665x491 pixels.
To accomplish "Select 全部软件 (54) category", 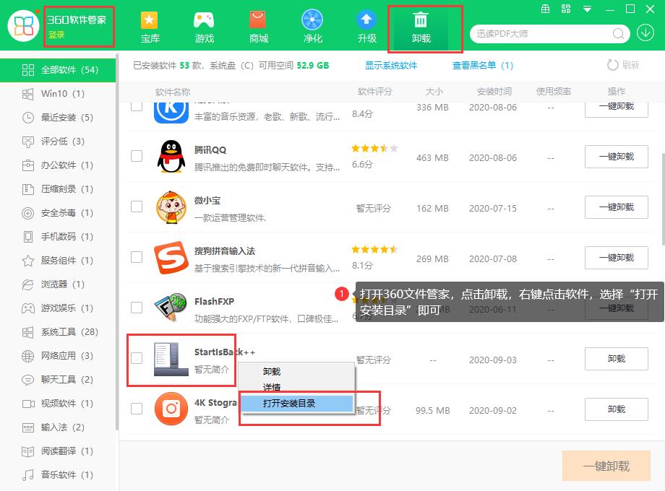I will [58, 70].
